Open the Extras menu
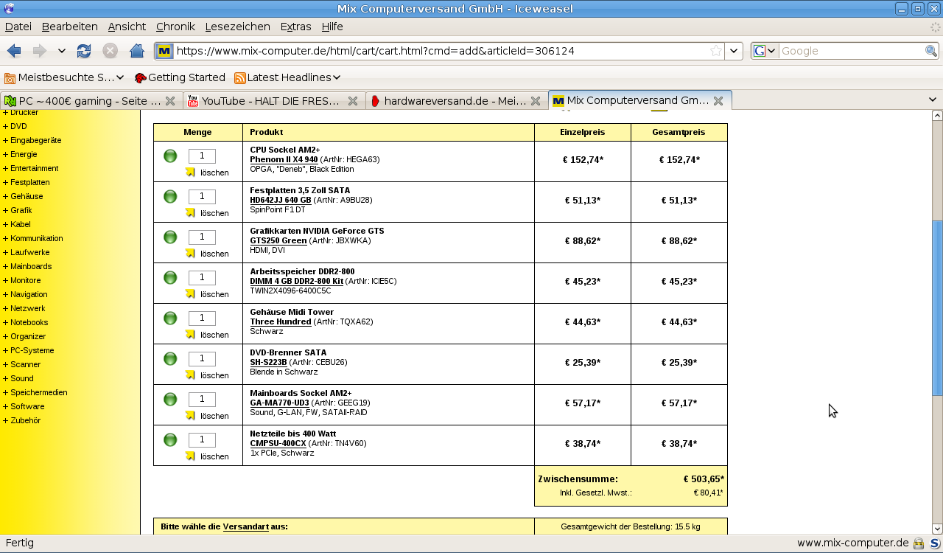 click(x=296, y=27)
